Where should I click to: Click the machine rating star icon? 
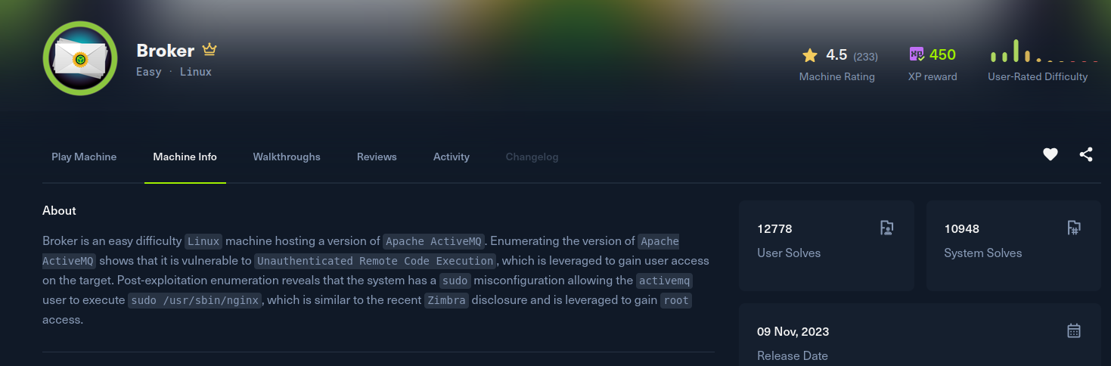[810, 55]
